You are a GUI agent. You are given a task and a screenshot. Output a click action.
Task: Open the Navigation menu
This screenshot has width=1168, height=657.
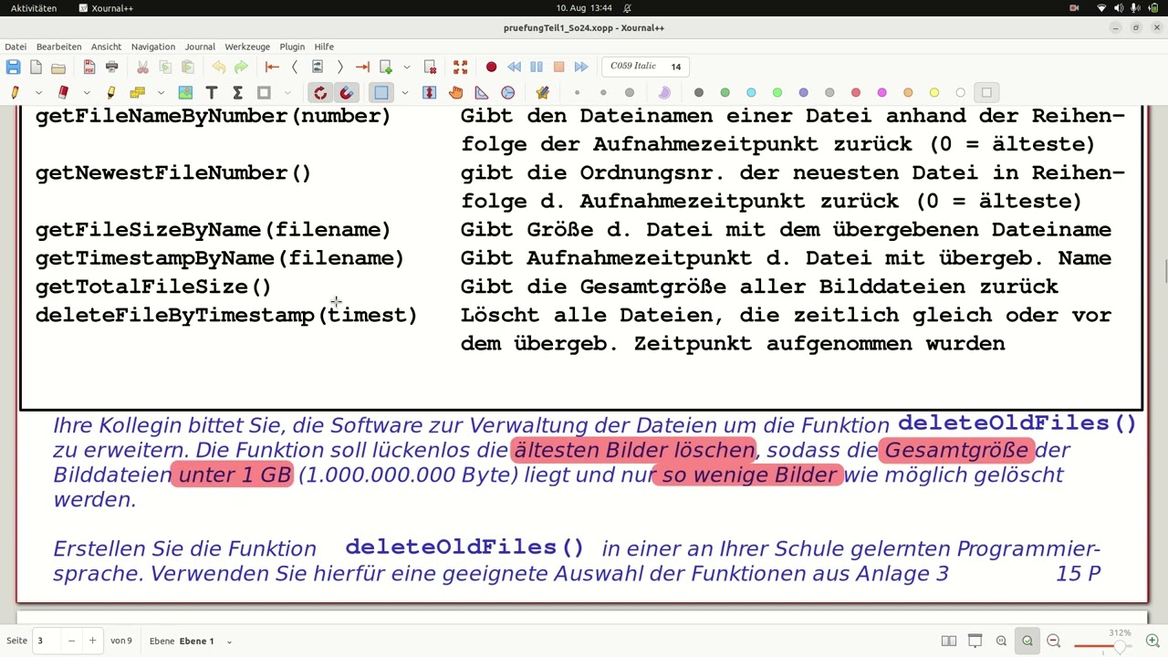pos(152,47)
